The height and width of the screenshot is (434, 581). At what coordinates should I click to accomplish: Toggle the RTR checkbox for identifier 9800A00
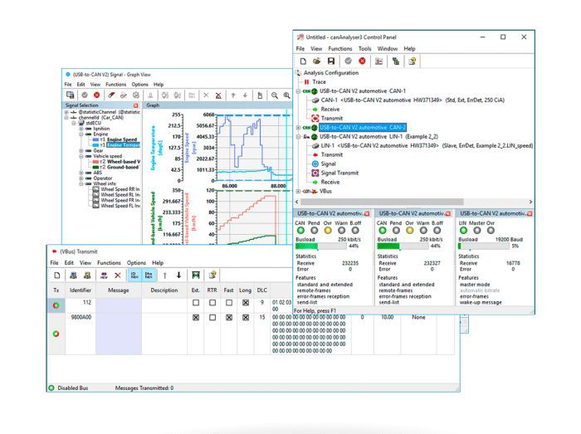212,317
